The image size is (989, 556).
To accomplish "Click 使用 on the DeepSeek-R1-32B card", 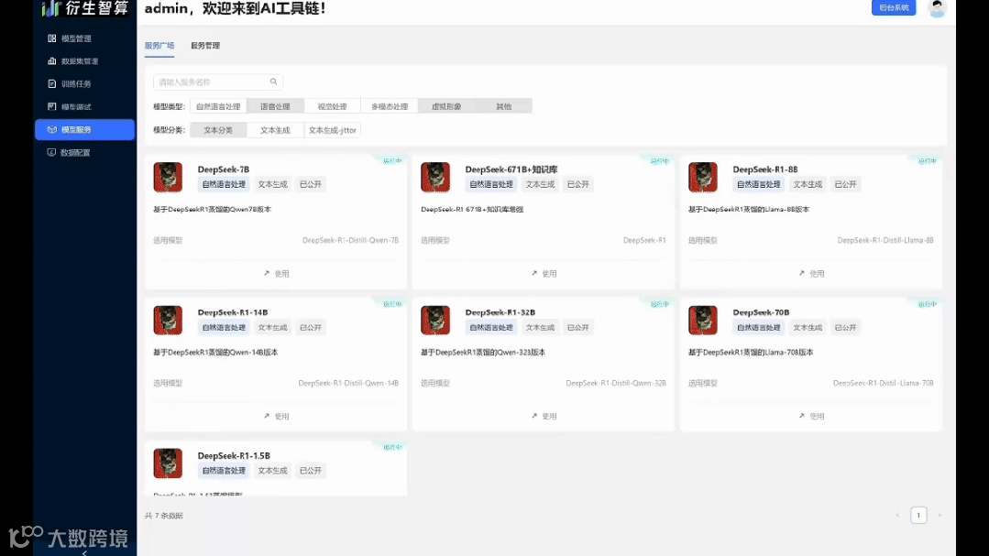I will click(544, 417).
